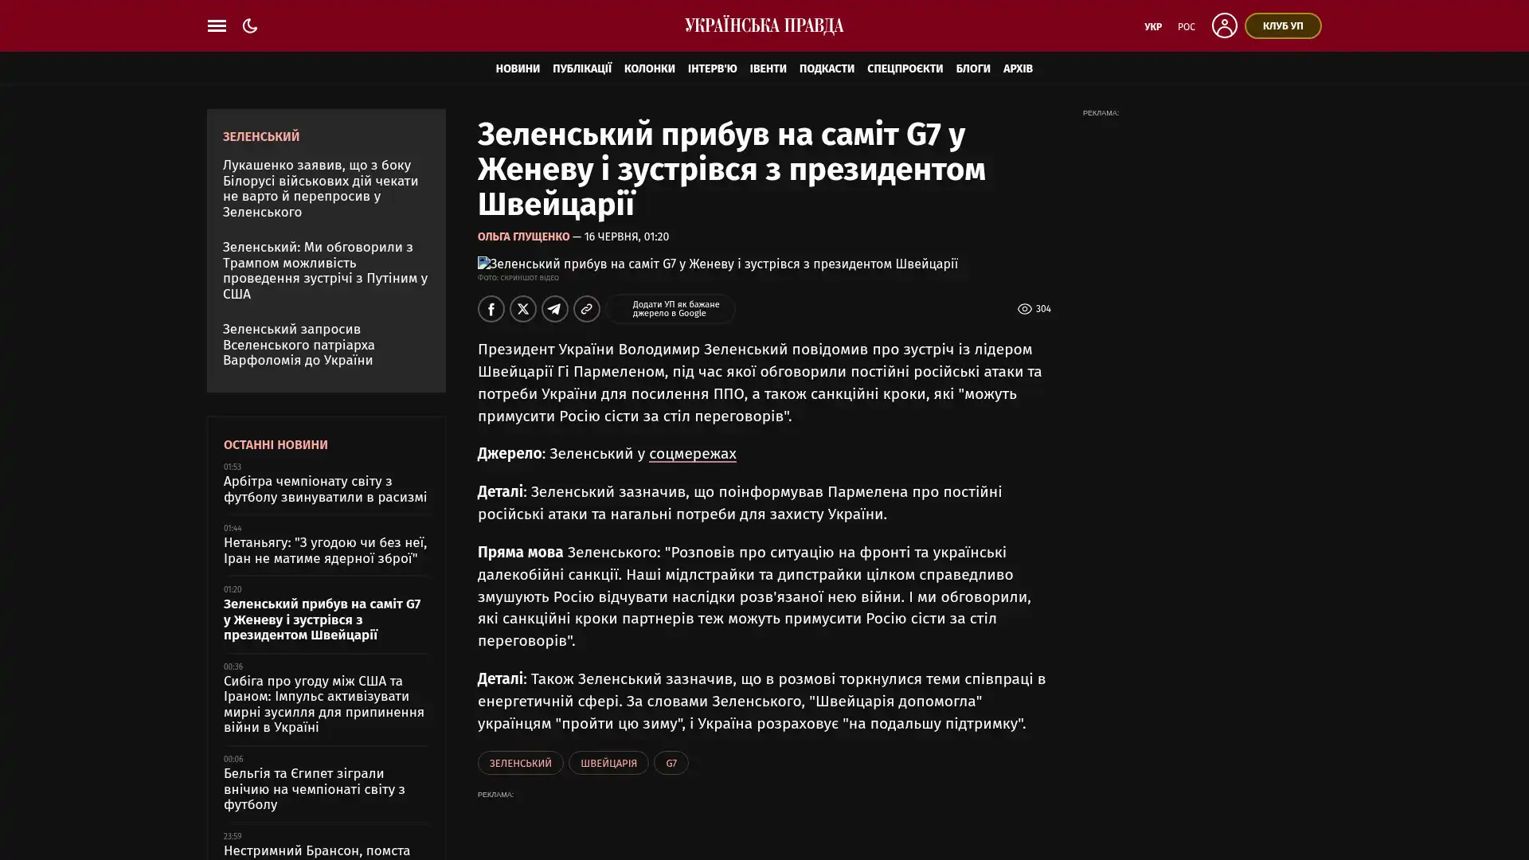Open author Ольга Глущенко's page
1529x860 pixels.
tap(523, 236)
